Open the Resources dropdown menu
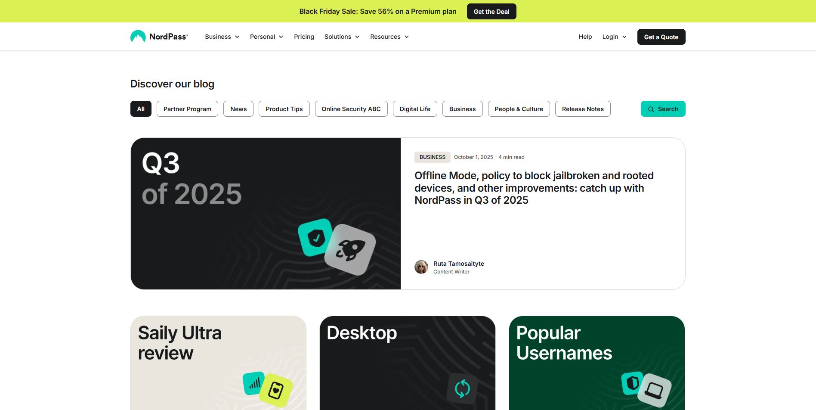816x410 pixels. coord(389,37)
